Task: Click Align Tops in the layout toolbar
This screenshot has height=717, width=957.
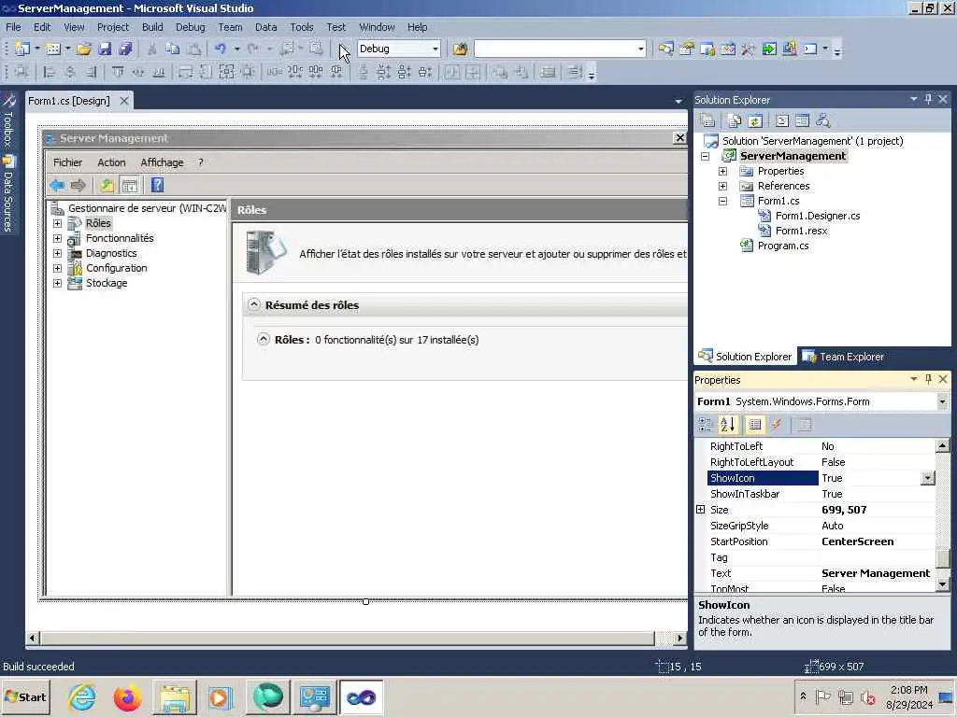Action: (118, 72)
